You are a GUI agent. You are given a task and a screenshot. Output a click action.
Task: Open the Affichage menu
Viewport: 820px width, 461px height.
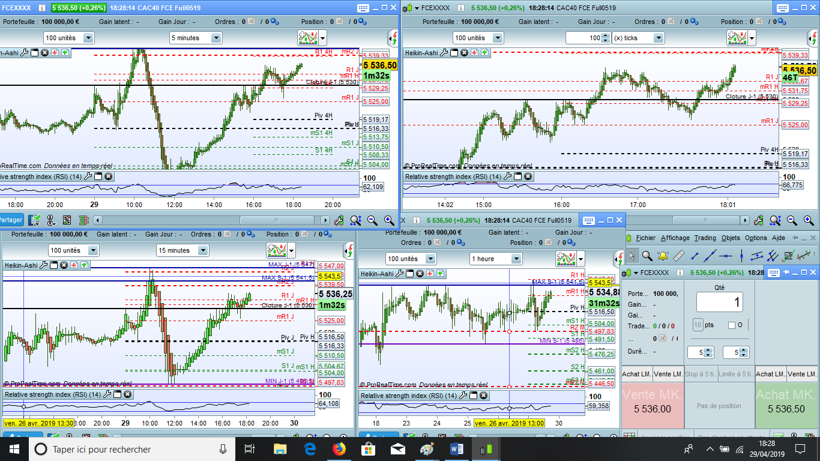tap(675, 238)
